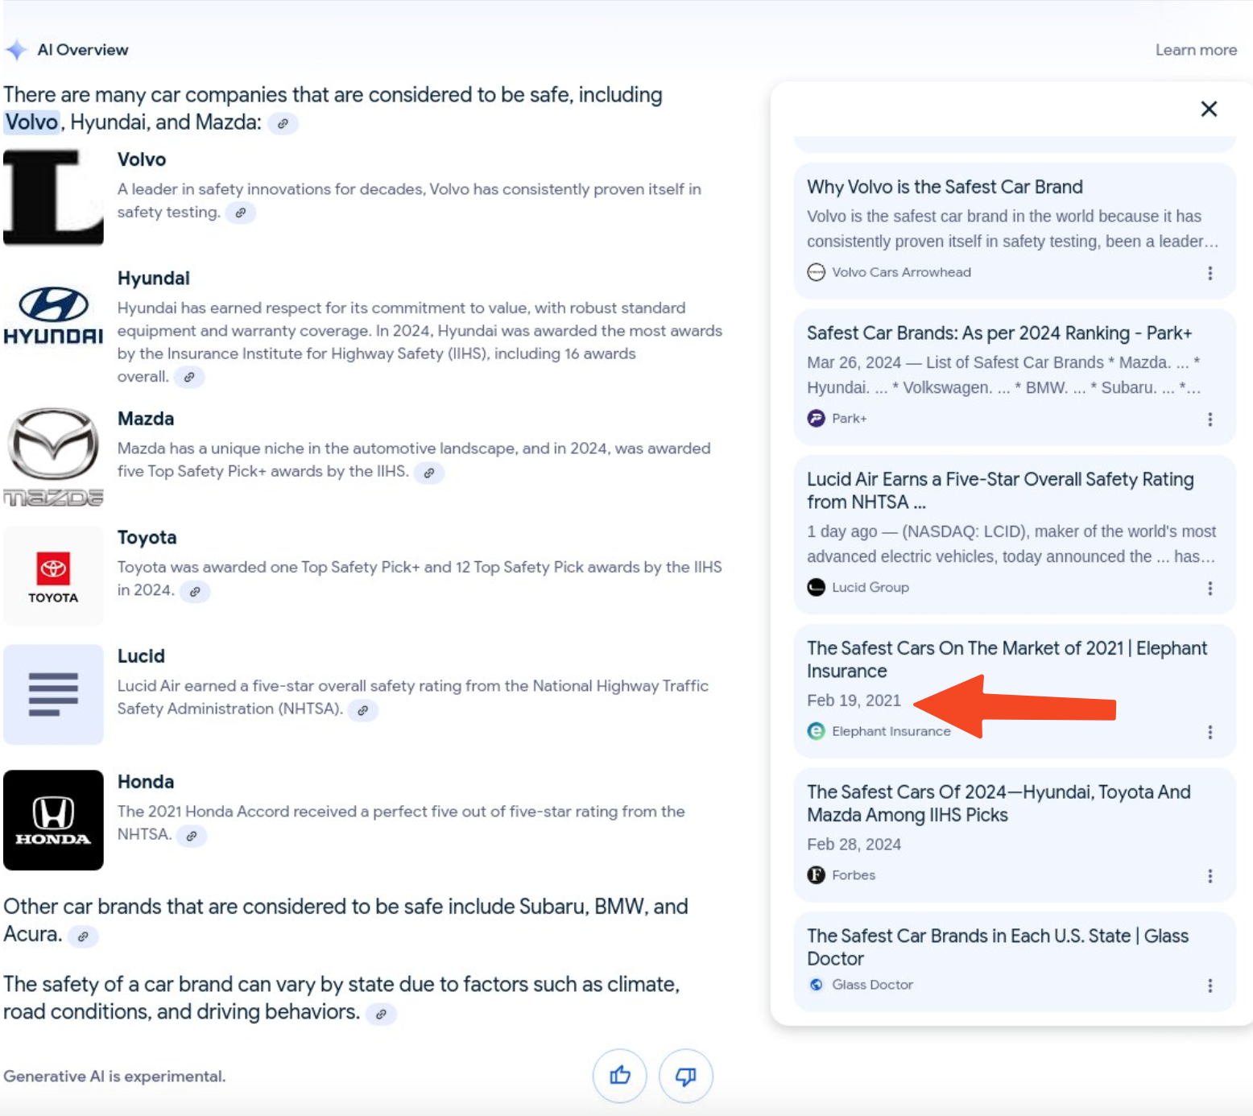Click the AI Overview sparkle icon
Image resolution: width=1253 pixels, height=1116 pixels.
click(16, 50)
